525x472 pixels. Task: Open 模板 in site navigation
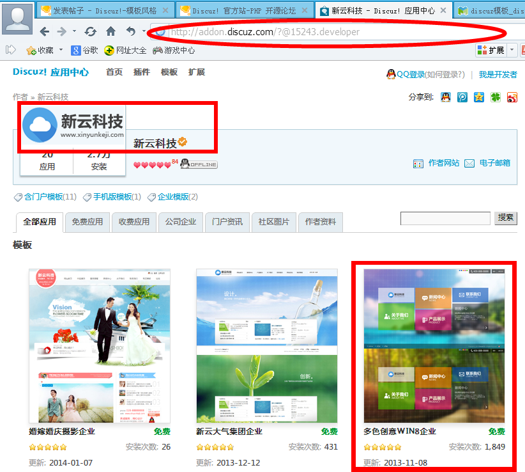pos(169,72)
